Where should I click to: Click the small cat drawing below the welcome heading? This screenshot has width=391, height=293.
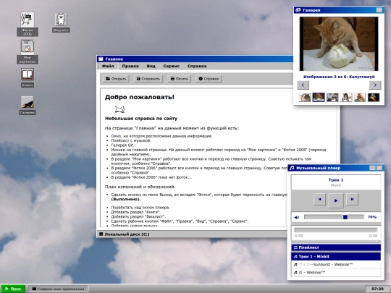point(119,109)
